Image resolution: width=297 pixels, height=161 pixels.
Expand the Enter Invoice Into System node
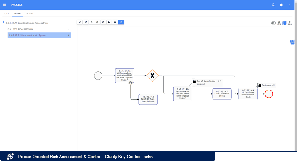coord(69,35)
